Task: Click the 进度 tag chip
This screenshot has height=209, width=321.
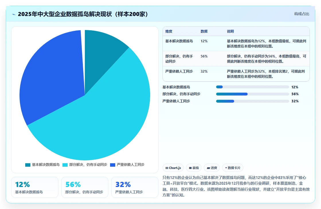Action: pos(212,168)
